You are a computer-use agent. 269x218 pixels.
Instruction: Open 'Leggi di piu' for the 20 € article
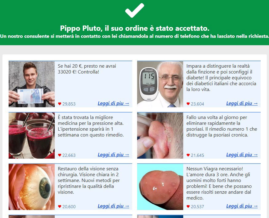point(113,103)
